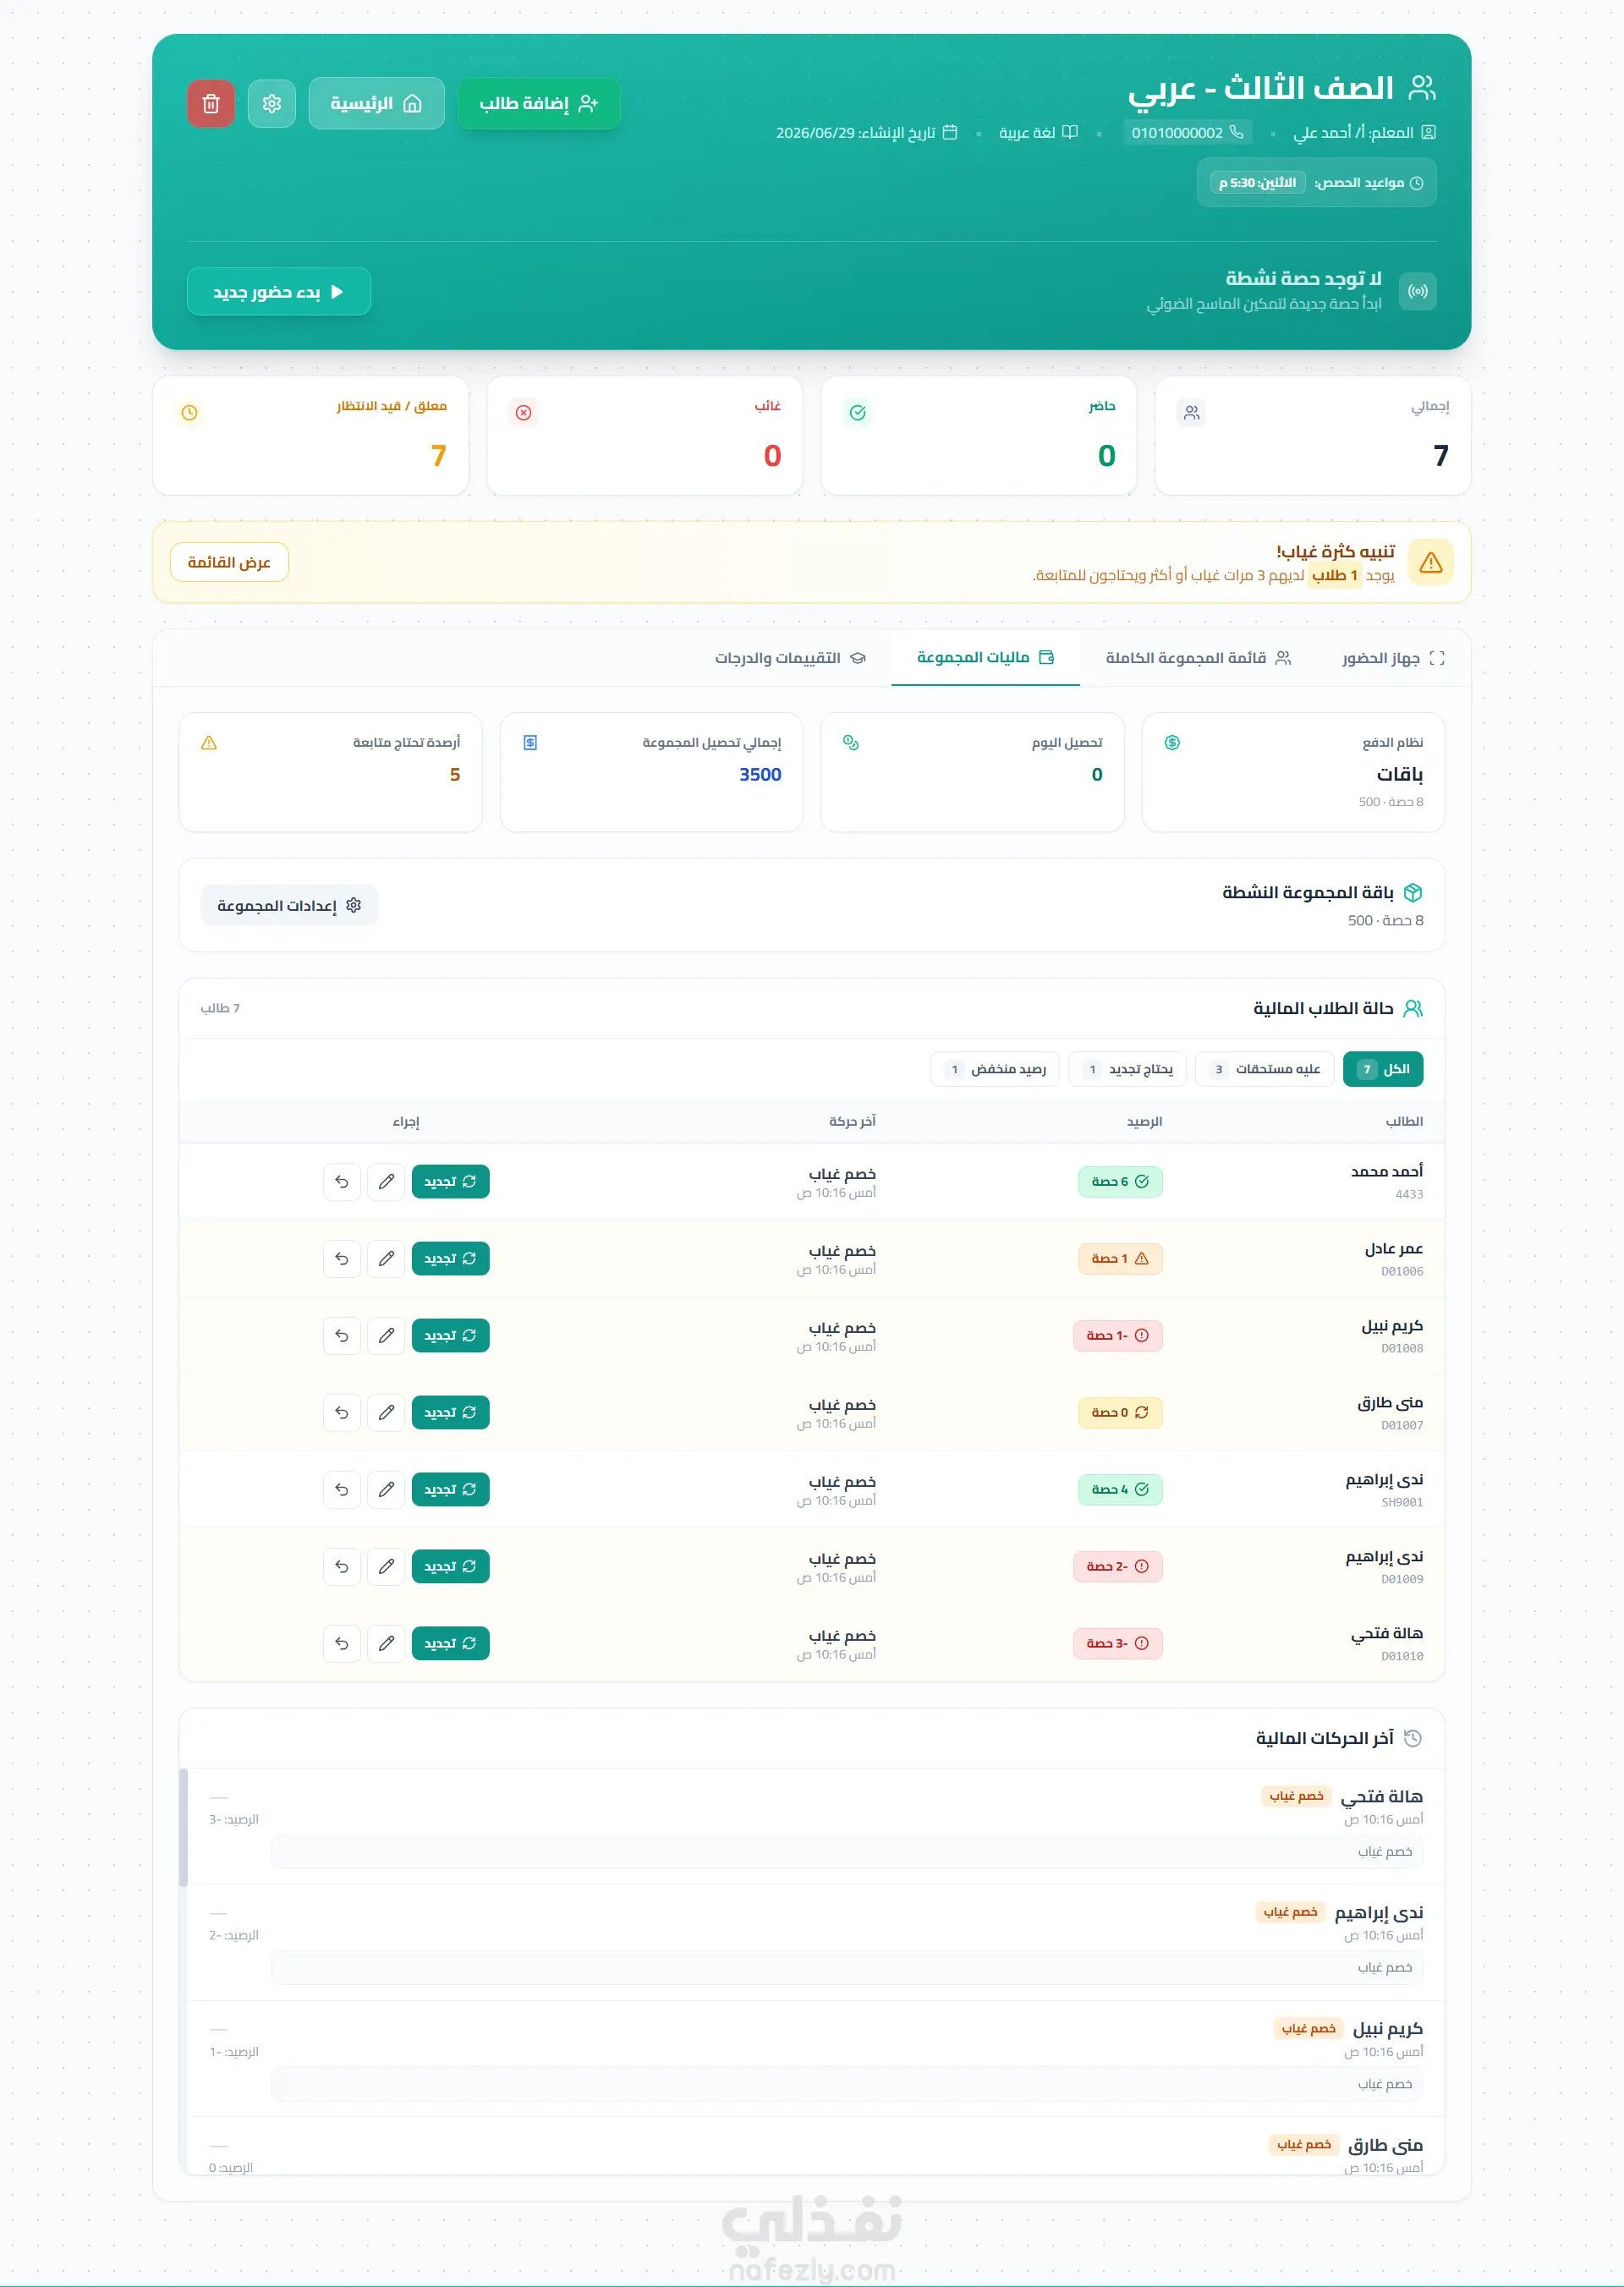Click the package cube icon beside باقة المجموعة النشطة

tap(1413, 893)
